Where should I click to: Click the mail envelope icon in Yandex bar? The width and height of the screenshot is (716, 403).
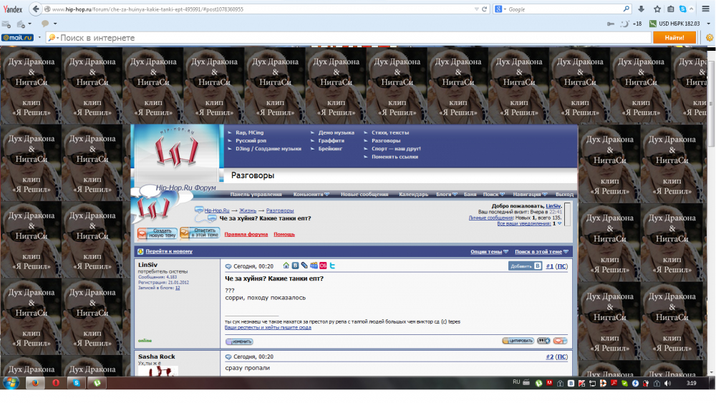(x=6, y=24)
